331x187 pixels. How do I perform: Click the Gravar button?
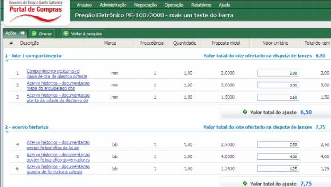42,33
